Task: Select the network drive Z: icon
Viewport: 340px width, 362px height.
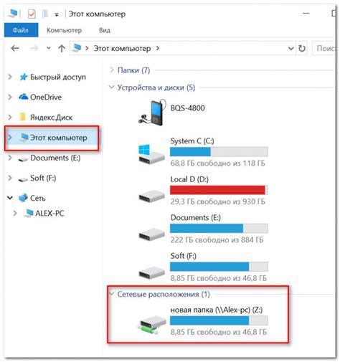Action: [151, 325]
